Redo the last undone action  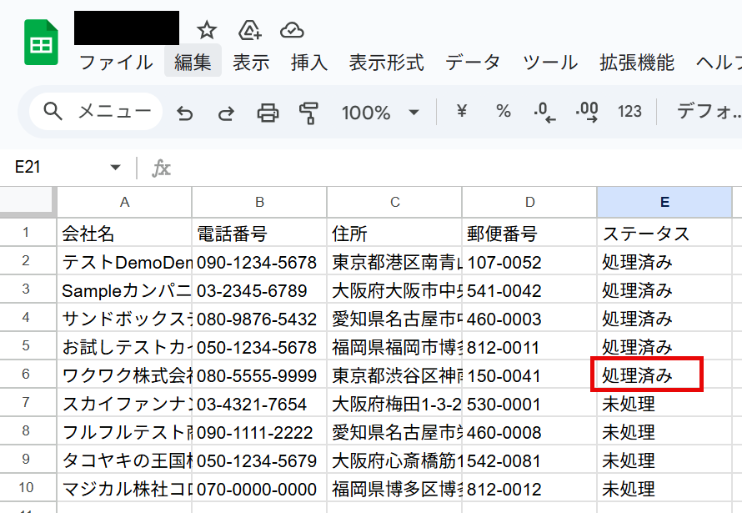(226, 113)
